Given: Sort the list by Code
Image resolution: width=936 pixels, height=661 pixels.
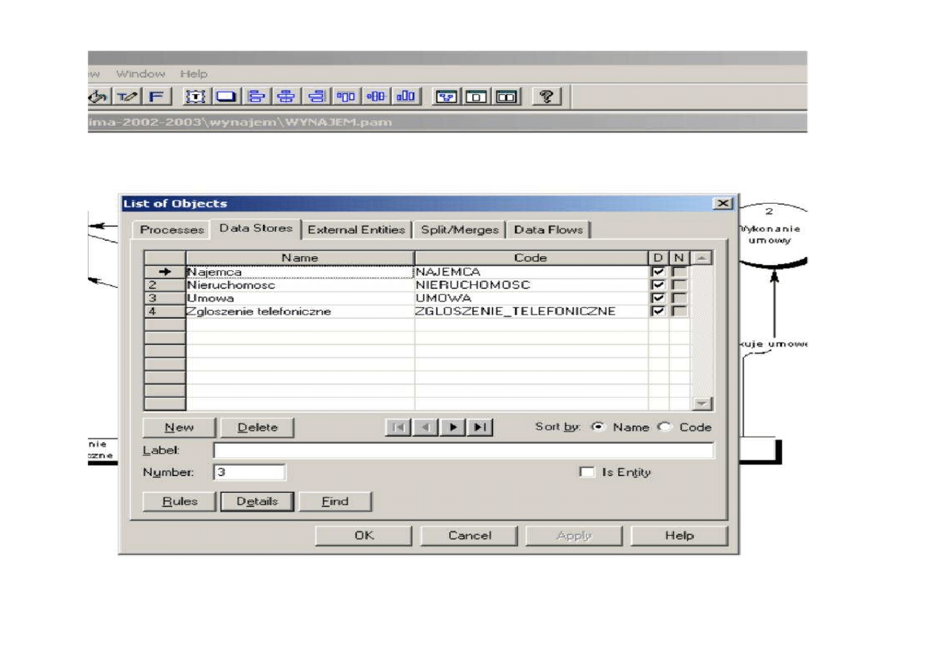Looking at the screenshot, I should [665, 427].
